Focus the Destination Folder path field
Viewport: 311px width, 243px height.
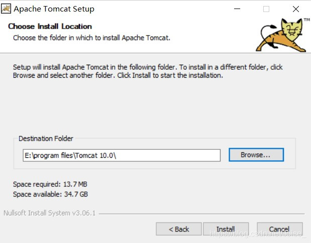pos(122,155)
